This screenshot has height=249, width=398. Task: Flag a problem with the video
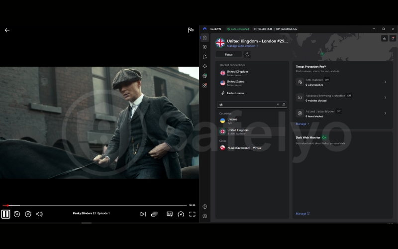click(191, 30)
